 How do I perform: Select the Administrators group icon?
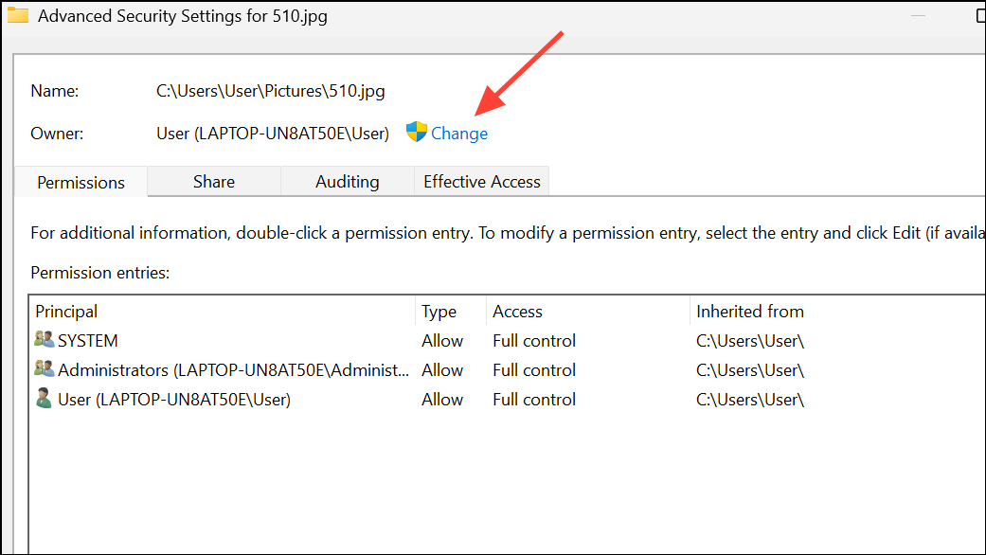click(x=44, y=369)
